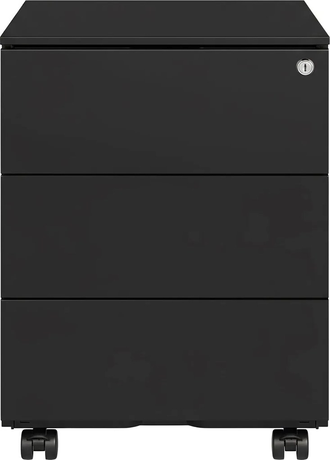Click the seam between middle and bottom drawers
The width and height of the screenshot is (330, 460).
(x=164, y=299)
